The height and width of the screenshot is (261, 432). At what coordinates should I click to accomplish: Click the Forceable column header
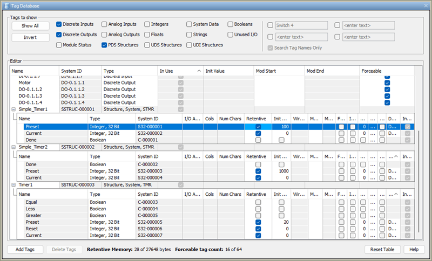click(387, 71)
